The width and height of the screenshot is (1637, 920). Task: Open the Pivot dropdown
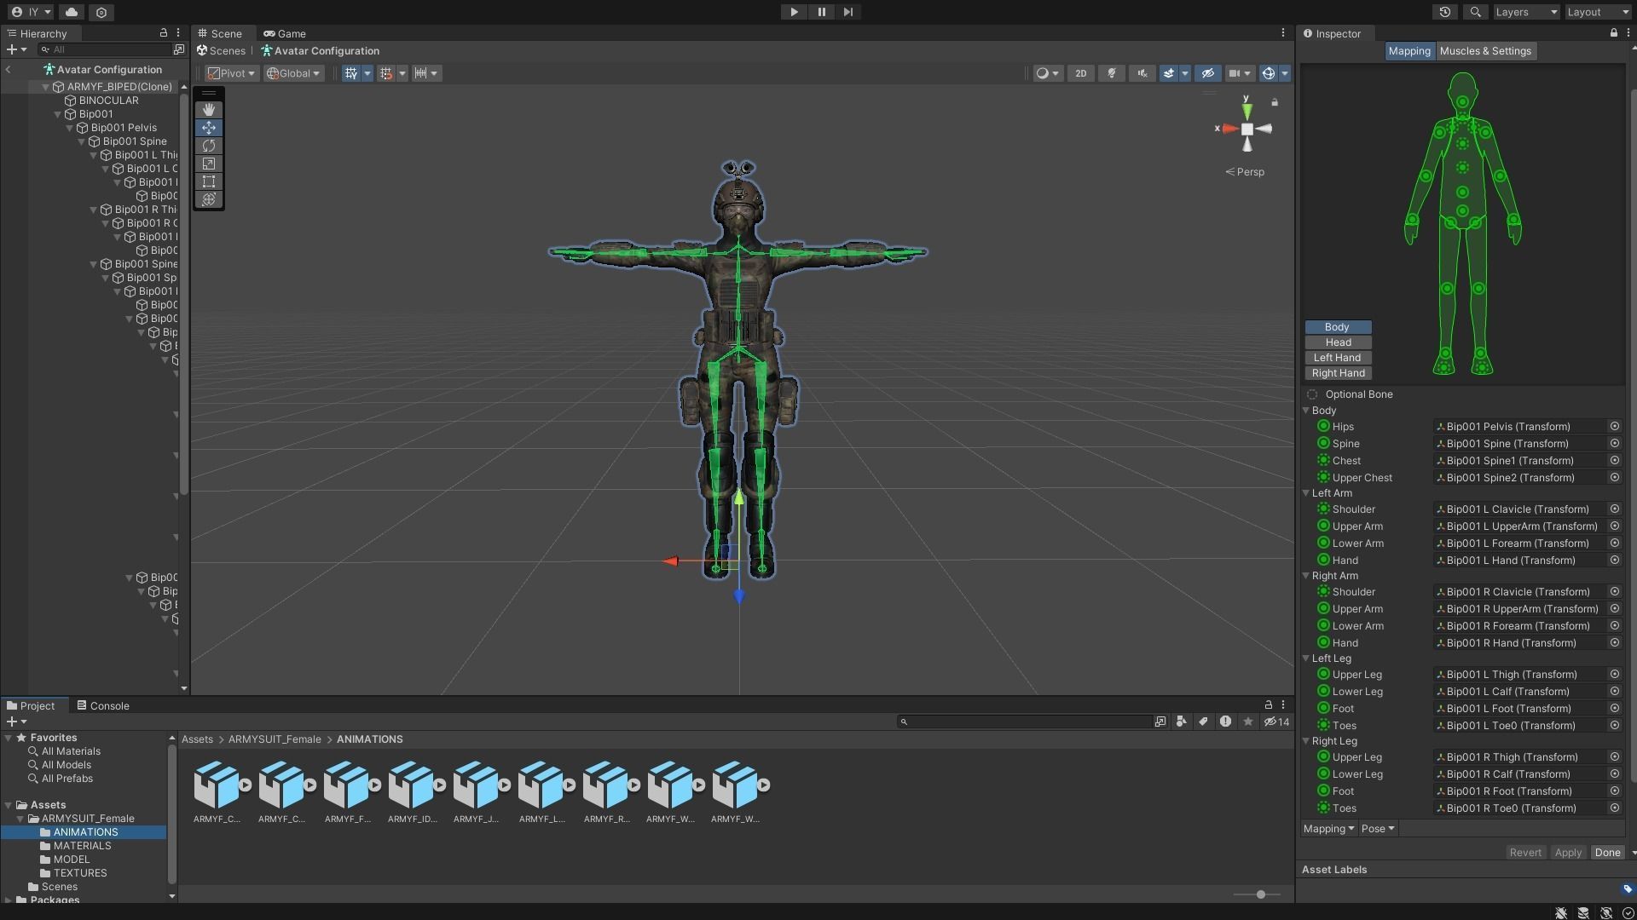[232, 73]
